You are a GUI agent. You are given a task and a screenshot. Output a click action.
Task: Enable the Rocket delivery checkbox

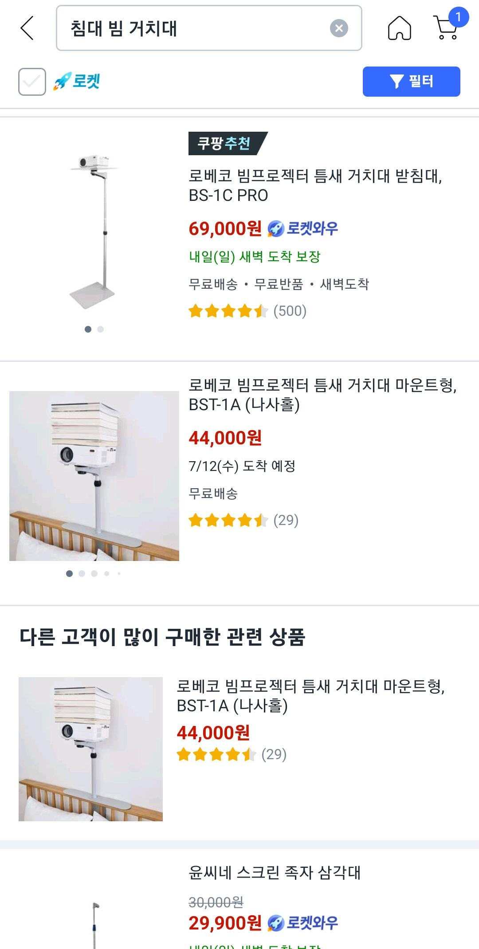tap(32, 82)
